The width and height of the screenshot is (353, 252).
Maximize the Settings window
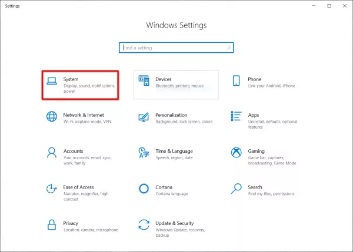click(x=329, y=6)
